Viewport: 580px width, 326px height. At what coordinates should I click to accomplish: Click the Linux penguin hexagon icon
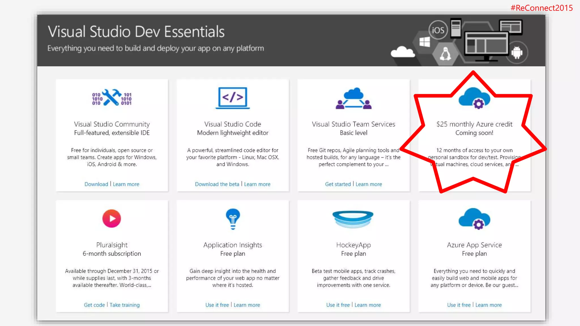pos(445,54)
